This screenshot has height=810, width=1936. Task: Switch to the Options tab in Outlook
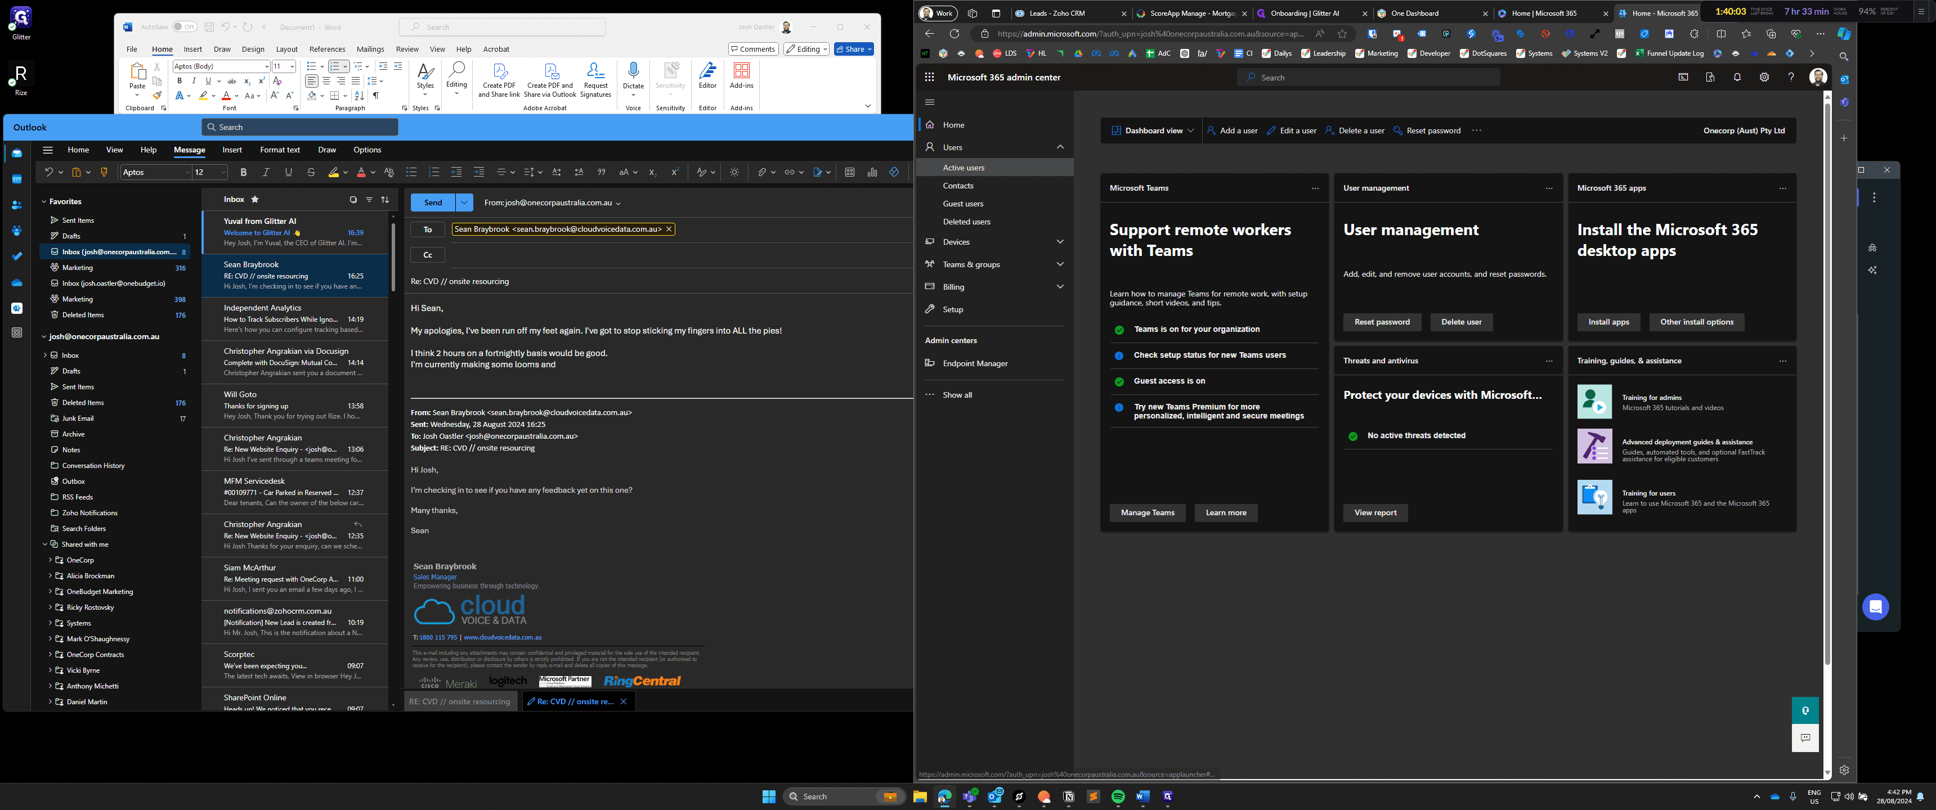tap(367, 150)
